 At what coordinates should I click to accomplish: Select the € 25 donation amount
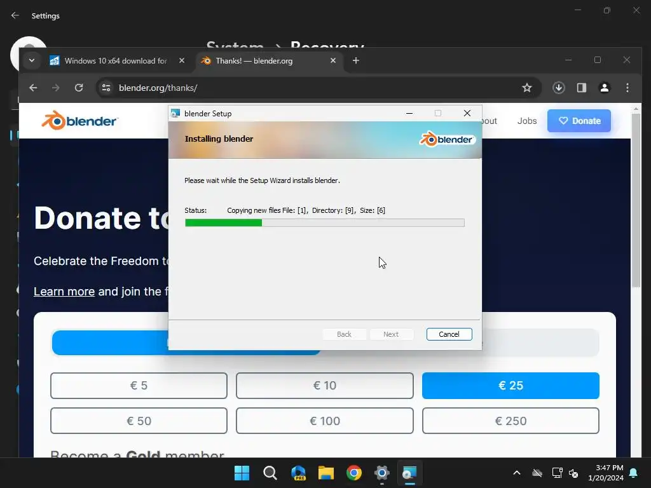(511, 386)
